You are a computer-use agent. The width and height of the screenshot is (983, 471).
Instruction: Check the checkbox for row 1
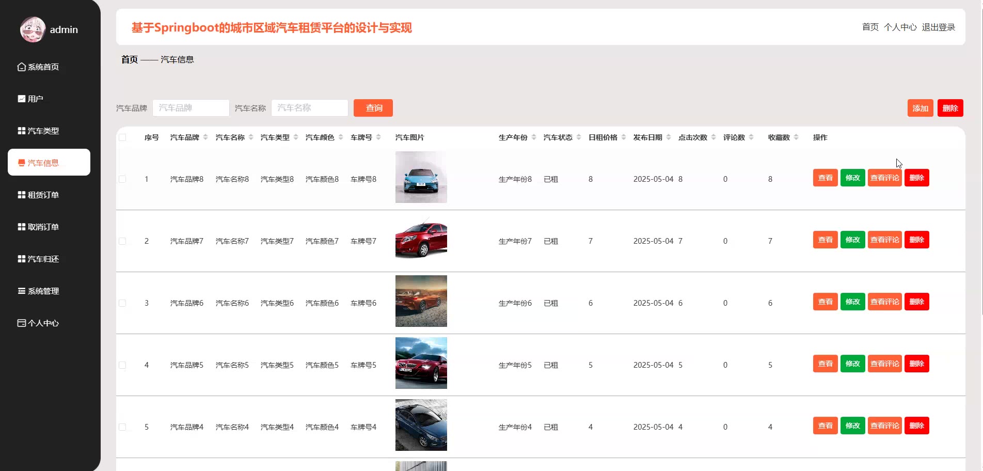(122, 179)
